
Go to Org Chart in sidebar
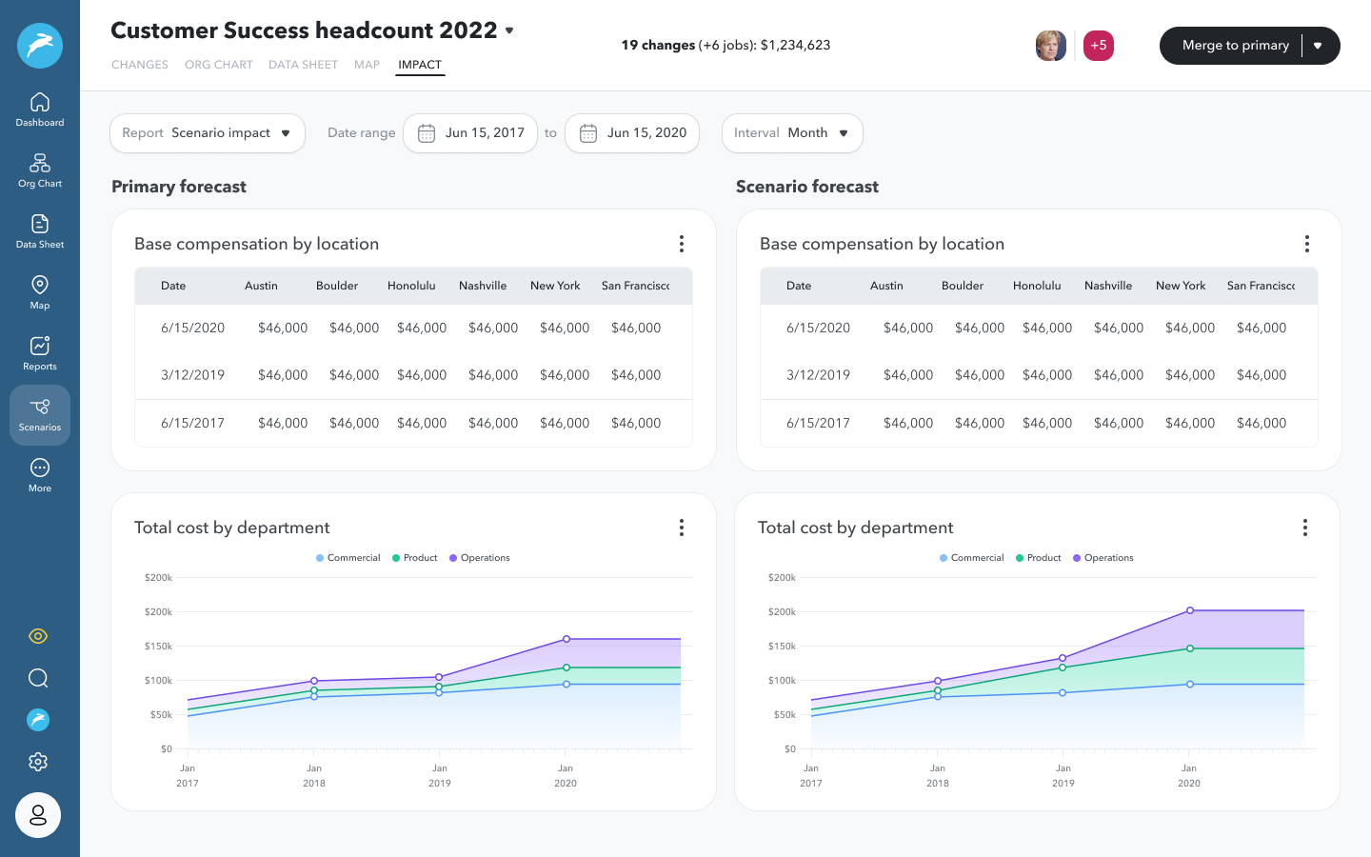click(x=40, y=170)
